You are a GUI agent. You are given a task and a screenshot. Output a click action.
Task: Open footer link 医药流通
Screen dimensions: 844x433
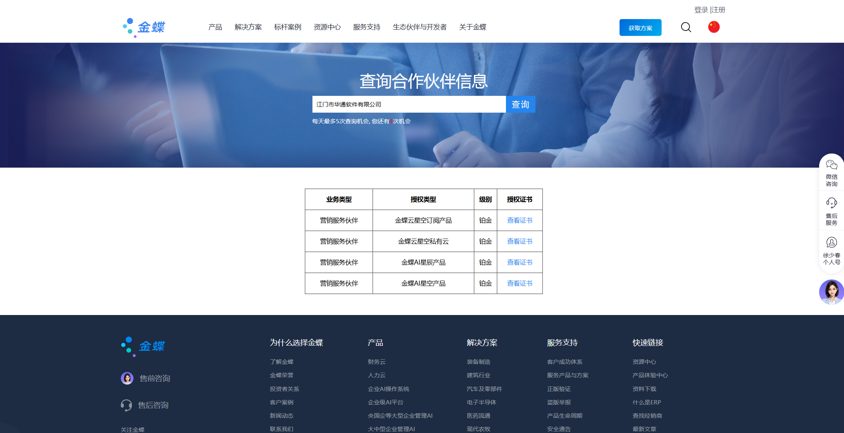coord(478,415)
